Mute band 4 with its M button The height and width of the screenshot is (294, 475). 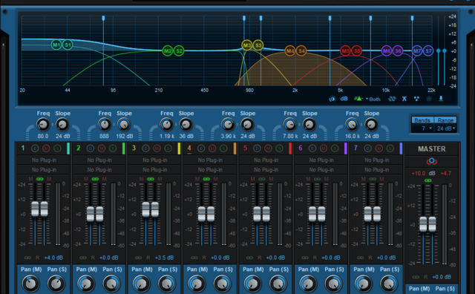(212, 148)
